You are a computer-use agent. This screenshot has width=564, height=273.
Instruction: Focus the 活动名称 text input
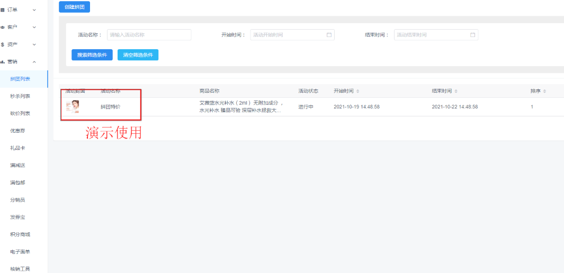point(149,35)
